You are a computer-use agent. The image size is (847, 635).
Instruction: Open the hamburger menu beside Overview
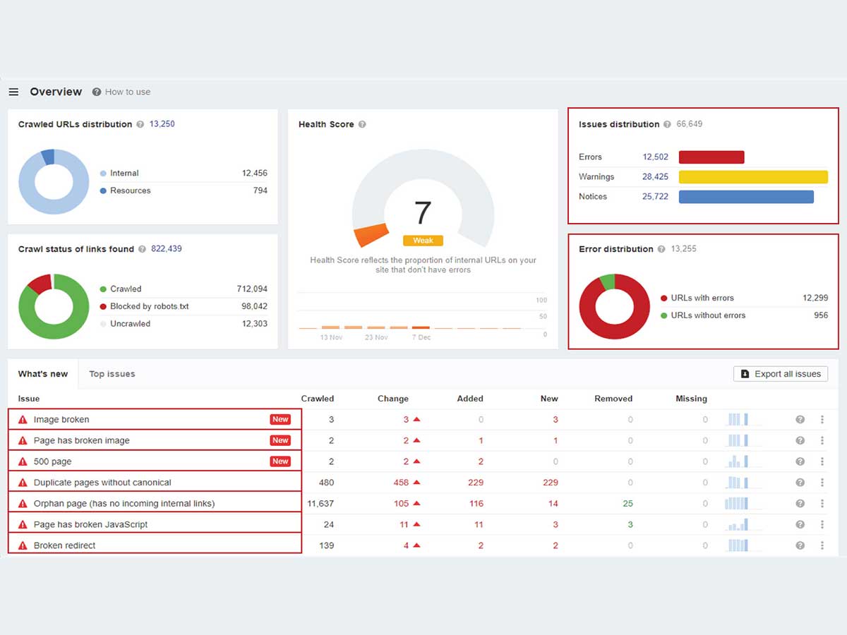(13, 92)
